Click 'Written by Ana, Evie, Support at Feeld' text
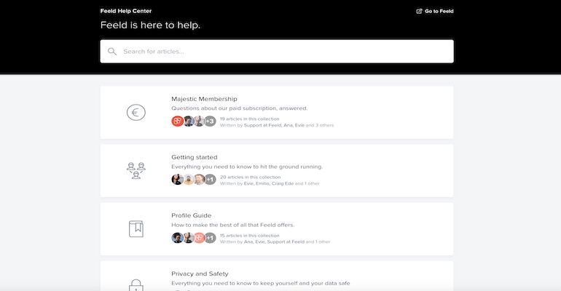561x291 pixels. pos(262,242)
